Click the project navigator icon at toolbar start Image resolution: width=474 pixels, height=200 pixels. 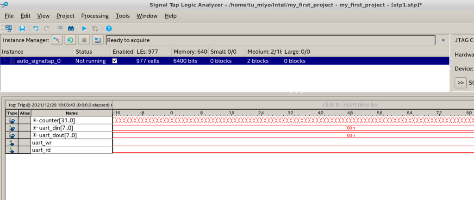(8, 28)
